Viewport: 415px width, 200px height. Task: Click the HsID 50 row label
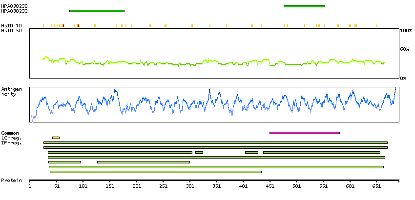[x=11, y=30]
